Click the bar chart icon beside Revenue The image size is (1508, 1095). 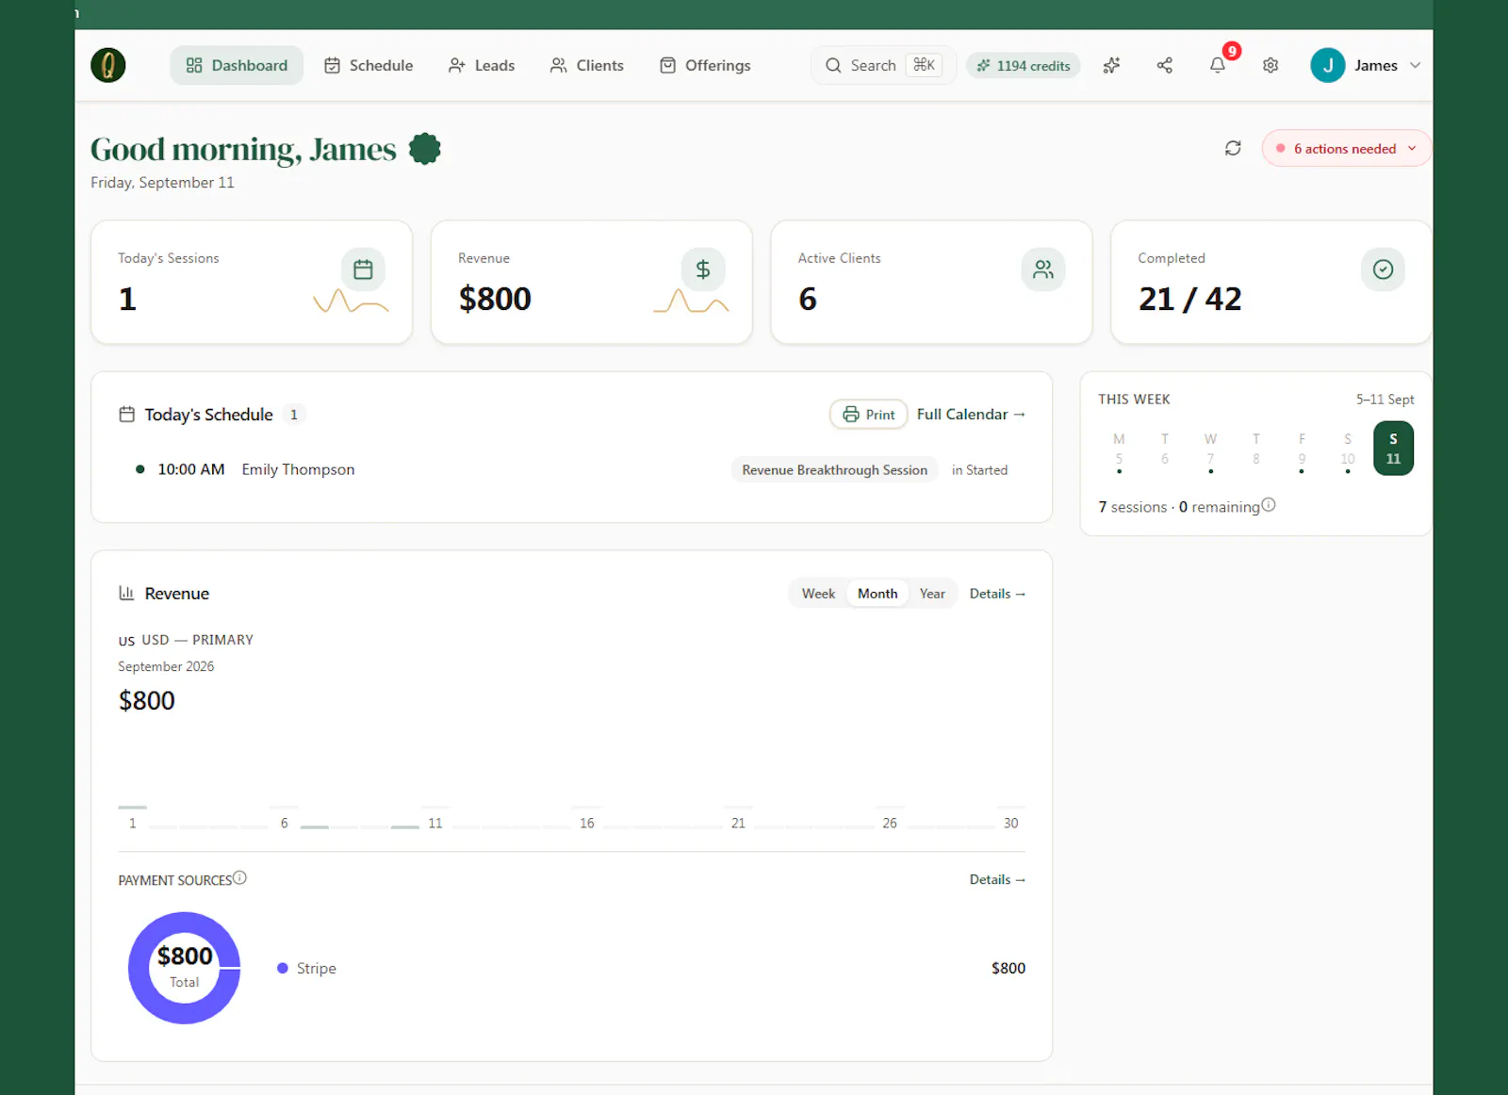(x=126, y=593)
